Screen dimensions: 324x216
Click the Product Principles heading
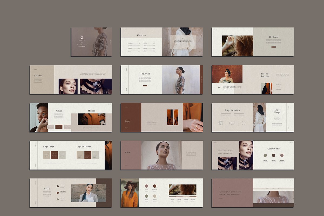pos(265,75)
